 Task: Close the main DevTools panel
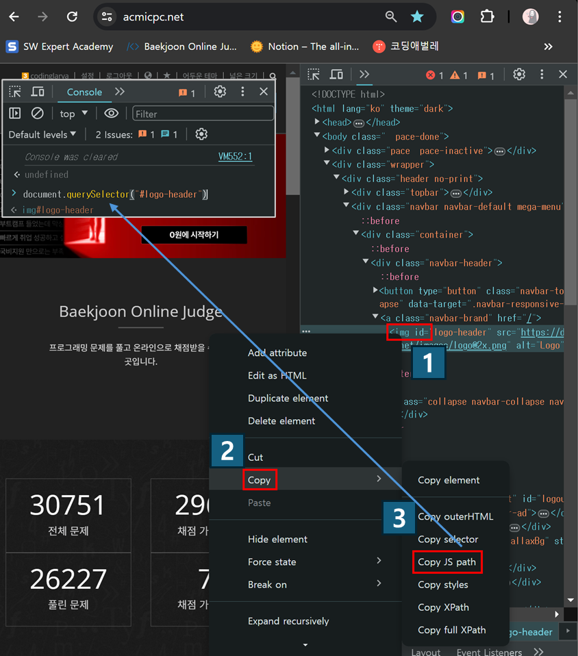coord(563,75)
